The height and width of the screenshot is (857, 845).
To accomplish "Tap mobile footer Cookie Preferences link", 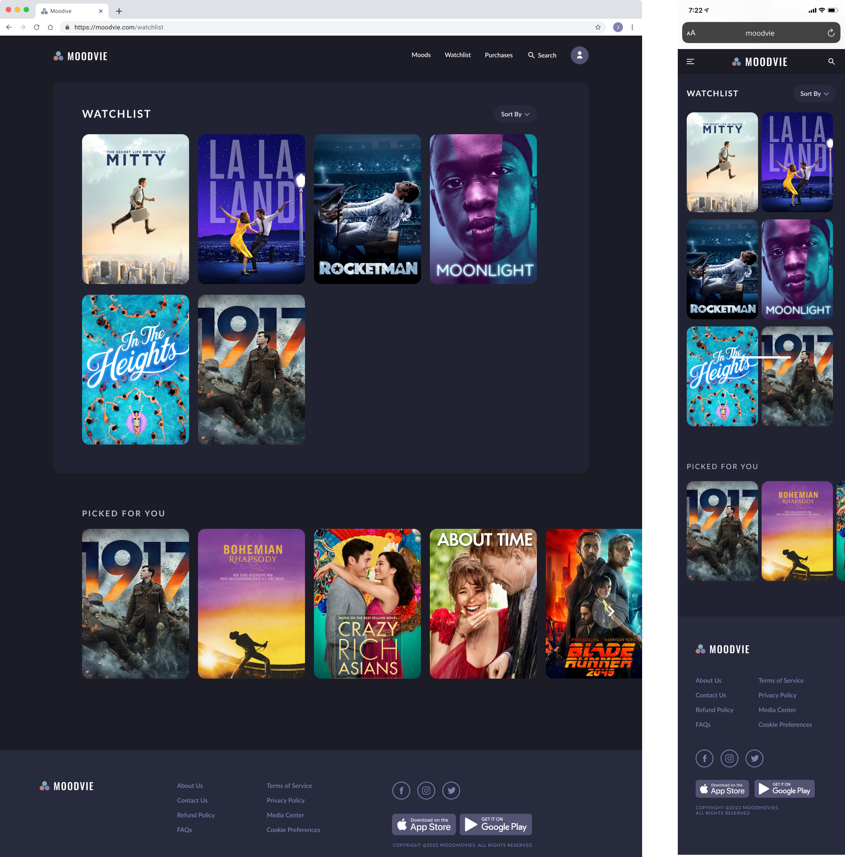I will (x=785, y=725).
